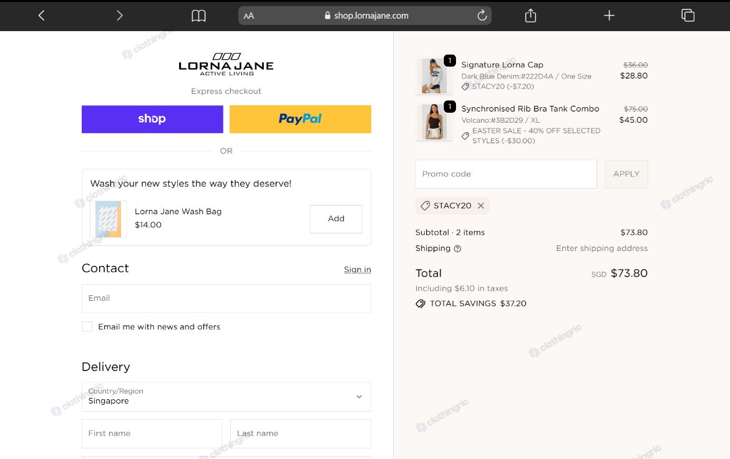Viewport: 730px width, 459px height.
Task: Show all tabs overview icon
Action: (688, 16)
